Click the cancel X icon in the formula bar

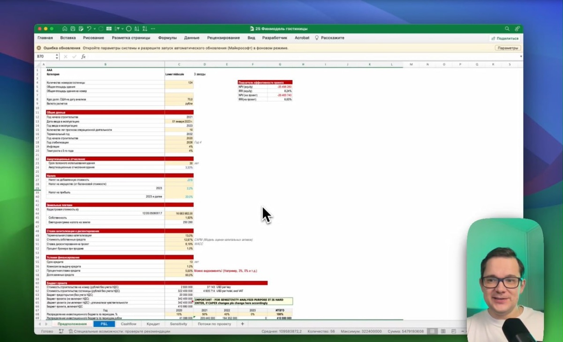65,57
